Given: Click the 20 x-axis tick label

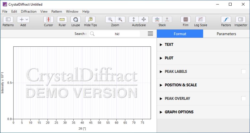Looking at the screenshot, I should [48, 123].
